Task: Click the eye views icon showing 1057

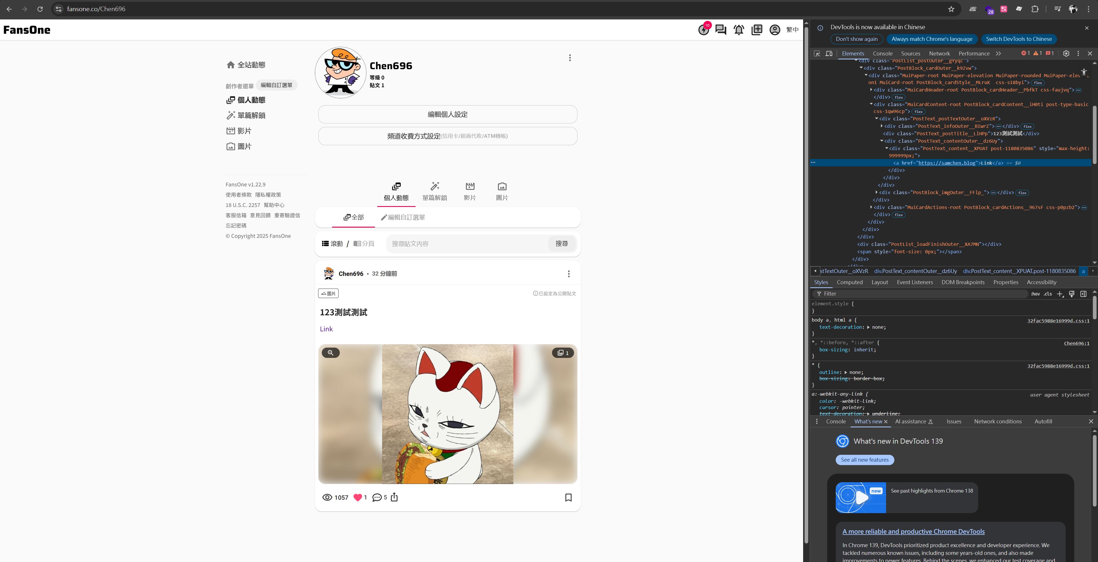Action: pyautogui.click(x=327, y=497)
